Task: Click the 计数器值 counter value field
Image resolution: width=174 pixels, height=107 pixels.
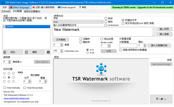Action: (x=128, y=46)
